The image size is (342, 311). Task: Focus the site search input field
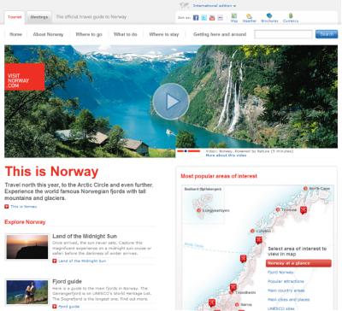click(x=283, y=34)
